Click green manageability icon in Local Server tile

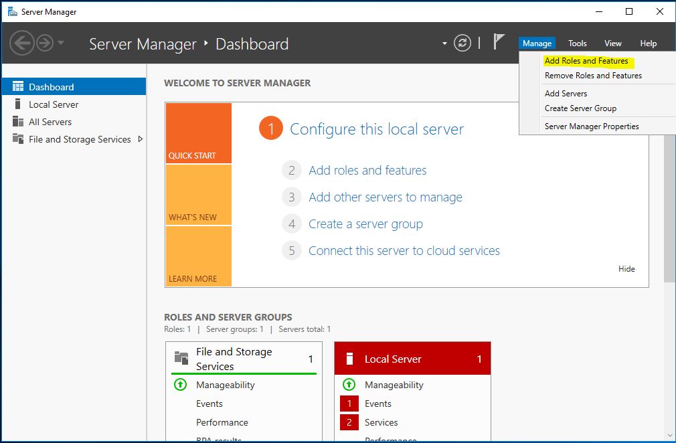click(349, 384)
